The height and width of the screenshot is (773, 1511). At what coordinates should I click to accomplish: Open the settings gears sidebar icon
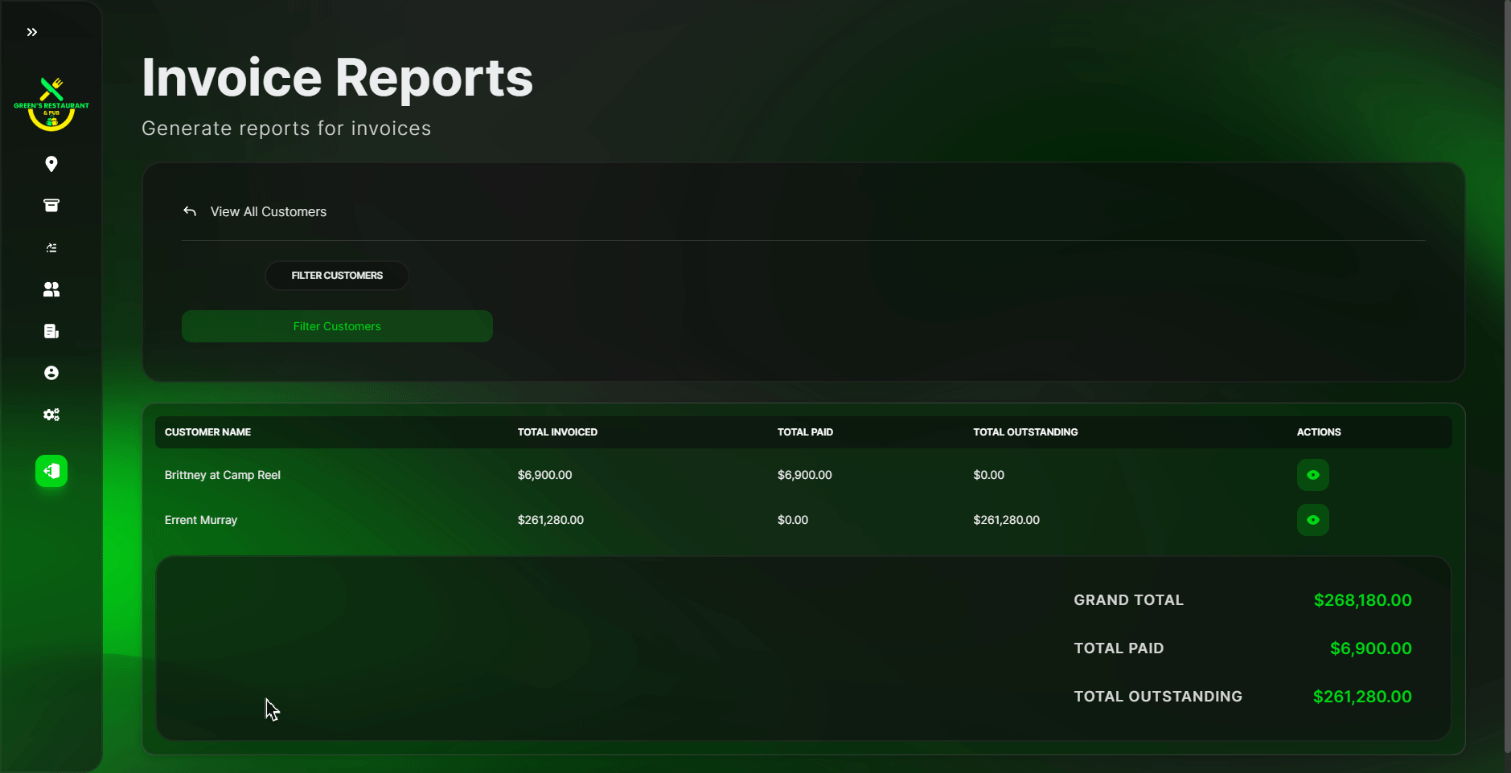(x=51, y=415)
